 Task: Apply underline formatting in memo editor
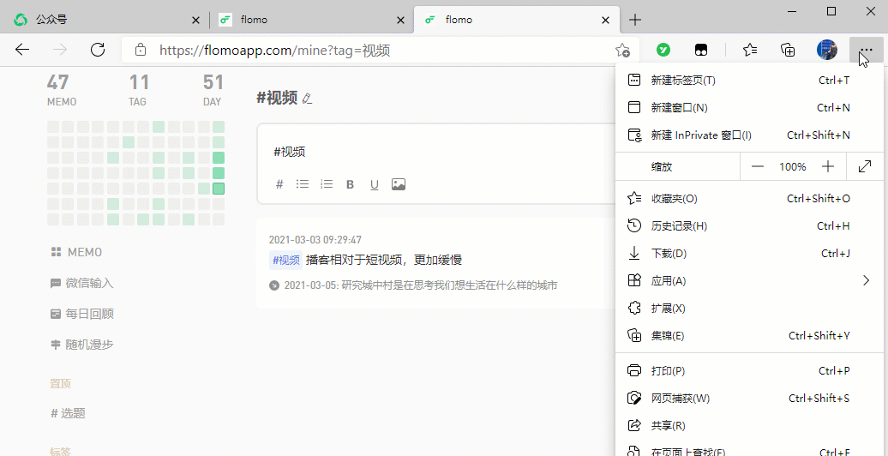point(374,184)
